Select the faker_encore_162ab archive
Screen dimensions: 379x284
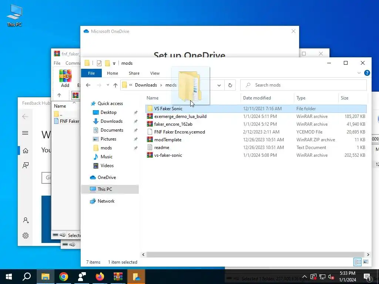coord(256,124)
